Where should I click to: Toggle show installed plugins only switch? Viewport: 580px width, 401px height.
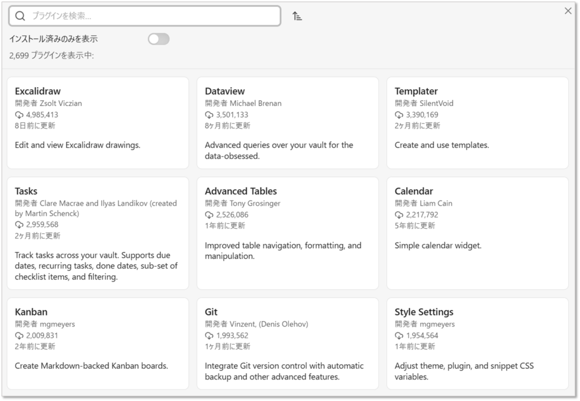pos(159,39)
